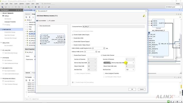
Task: Open the Tools menu
Action: pos(16,4)
